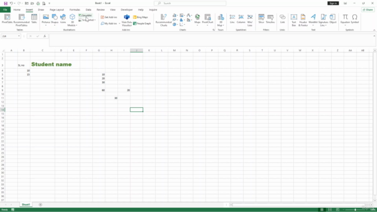
Task: Switch to the Data tab
Action: click(88, 10)
